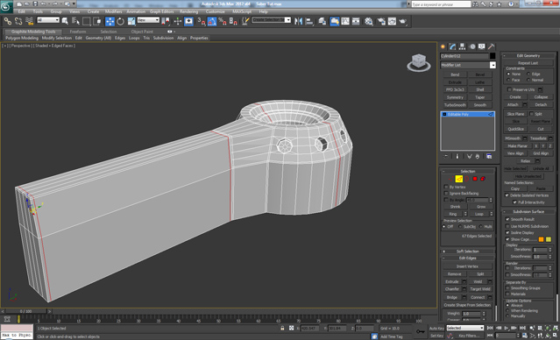Viewport: 560px width, 340px height.
Task: Toggle the Angle Snap magnet icon
Action: [x=212, y=21]
